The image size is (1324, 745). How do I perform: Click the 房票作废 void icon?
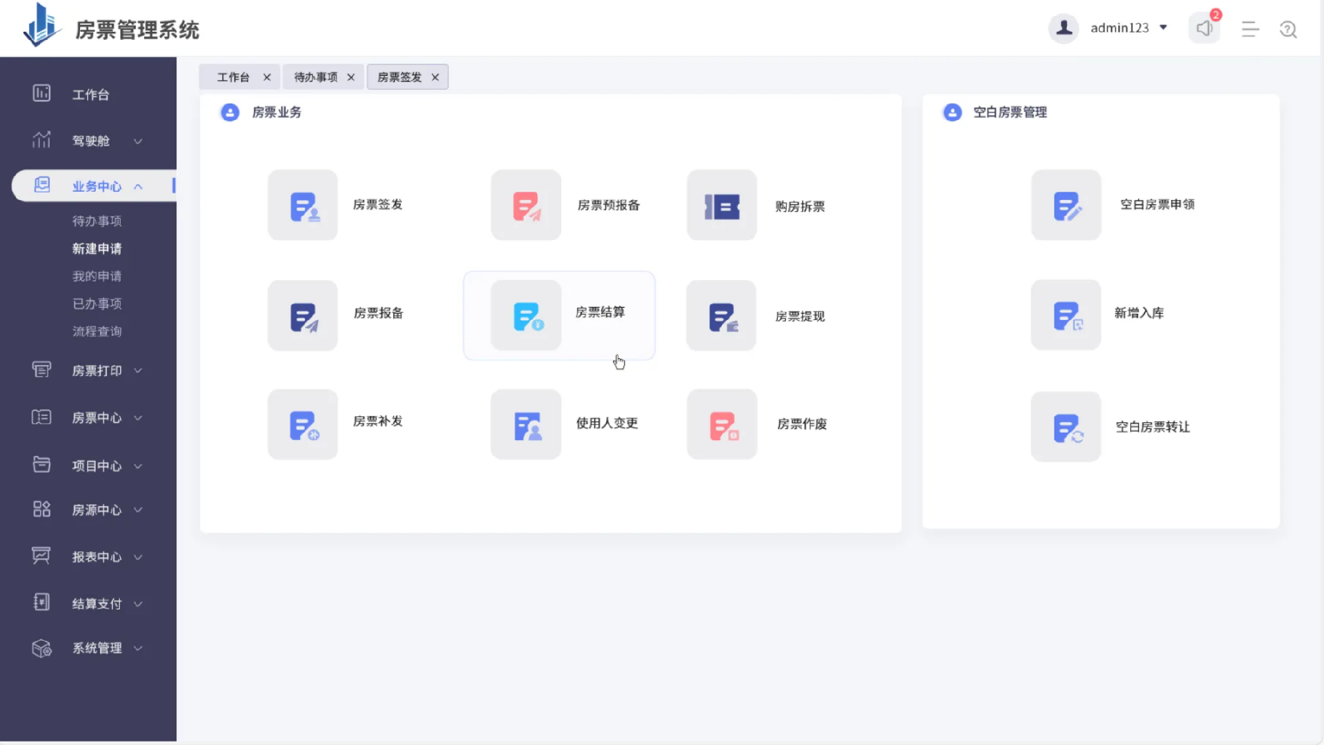tap(721, 425)
